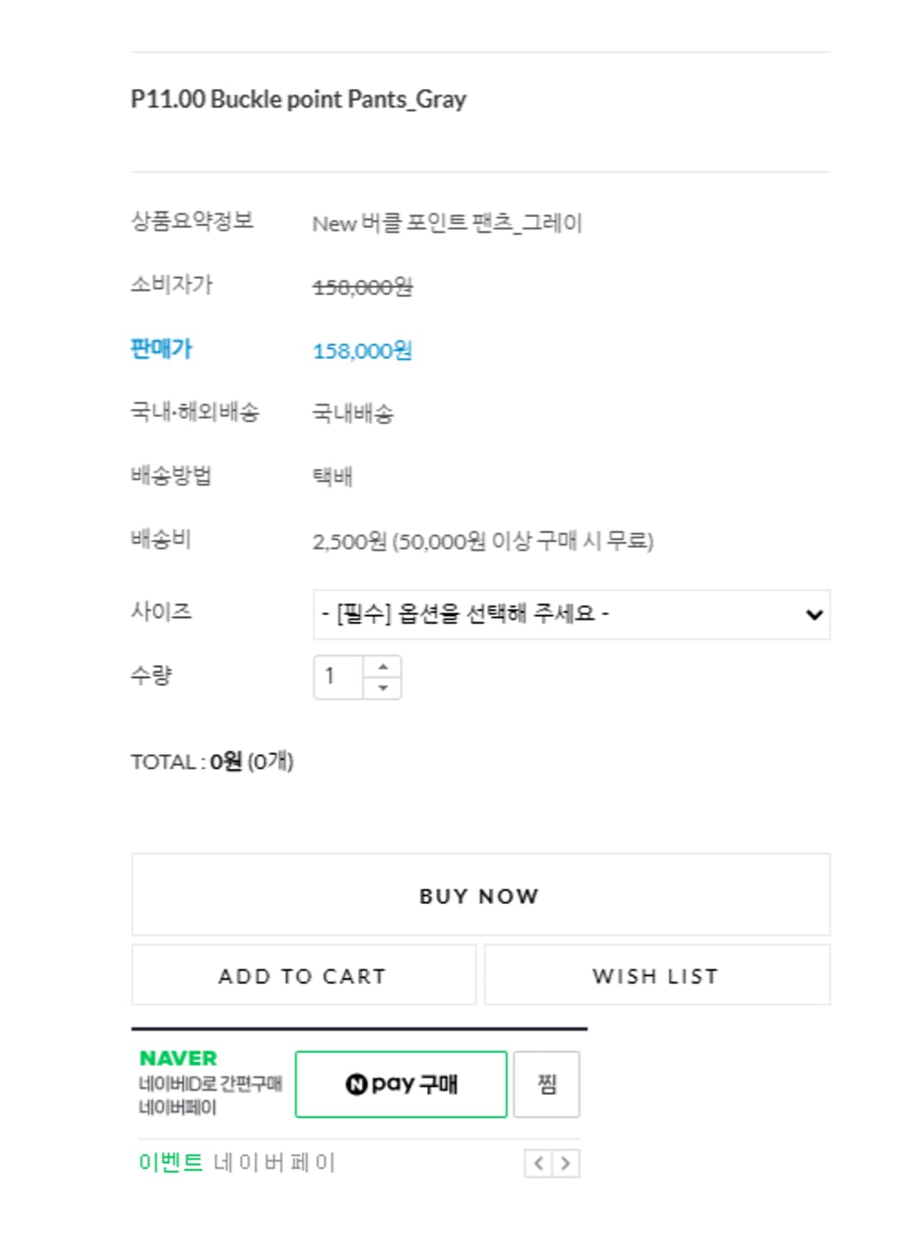Click the previous arrow in the 이벤트 carousel

(x=540, y=1162)
